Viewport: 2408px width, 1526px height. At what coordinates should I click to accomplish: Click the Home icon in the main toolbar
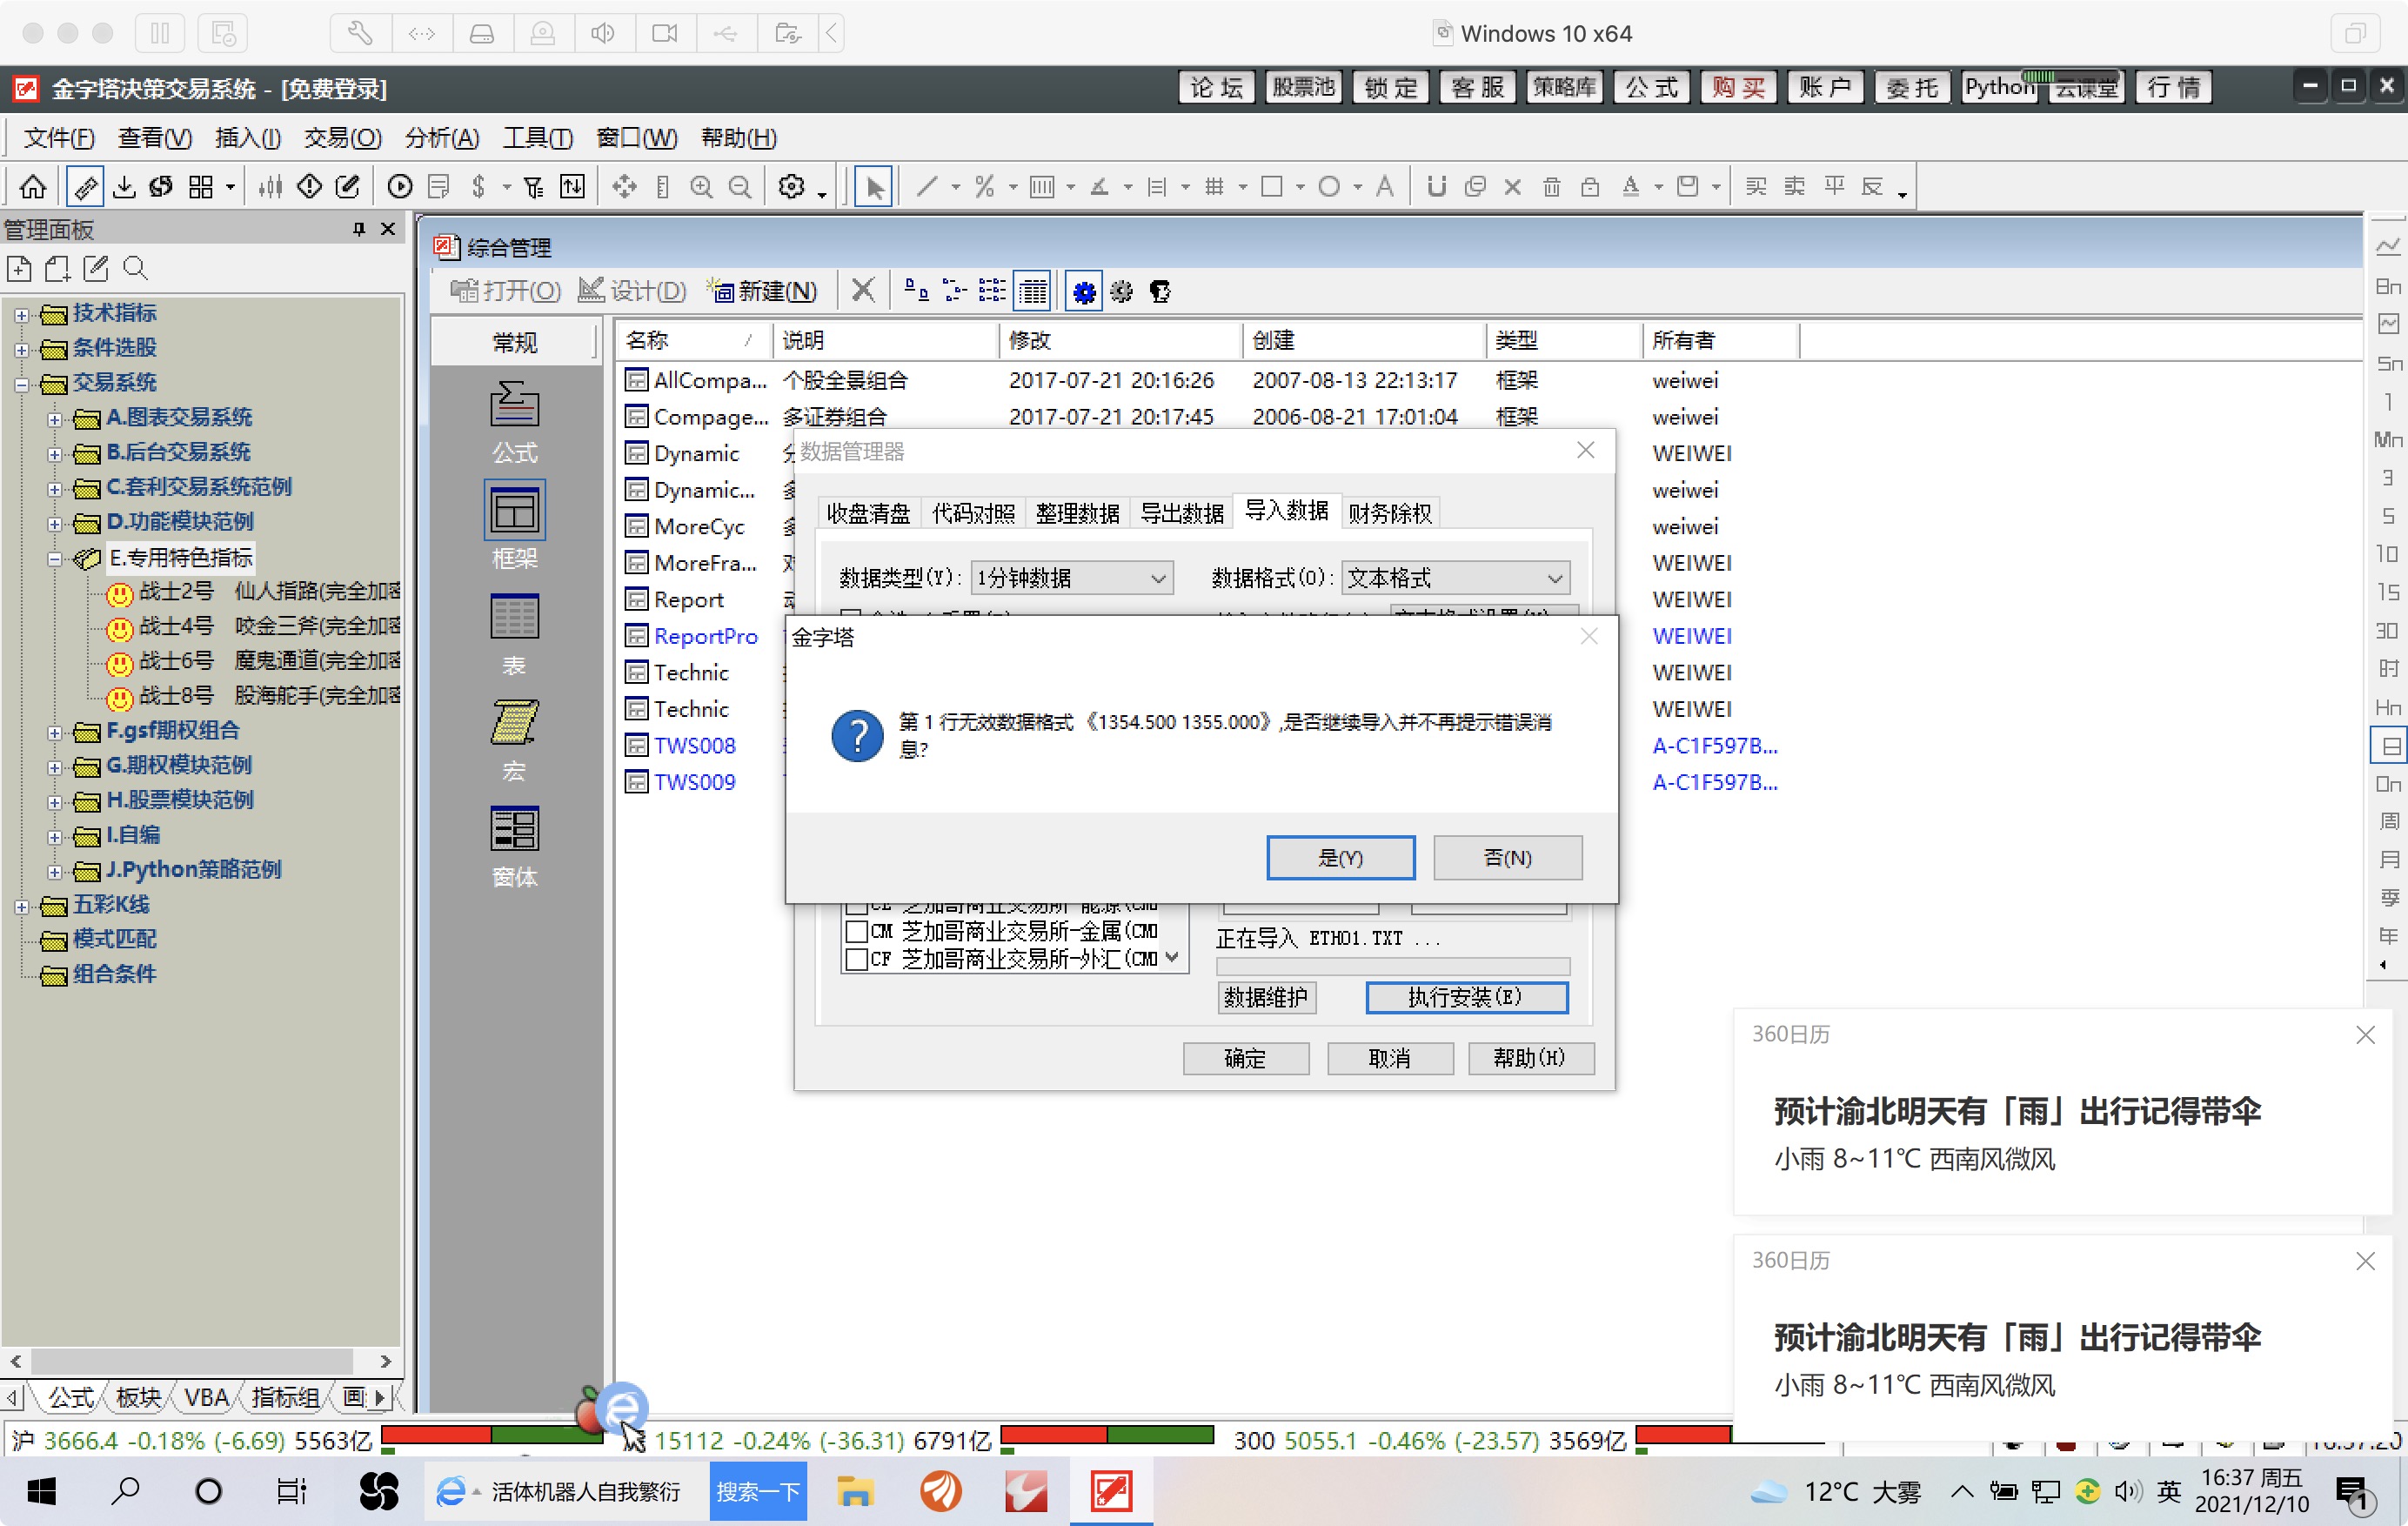(33, 187)
